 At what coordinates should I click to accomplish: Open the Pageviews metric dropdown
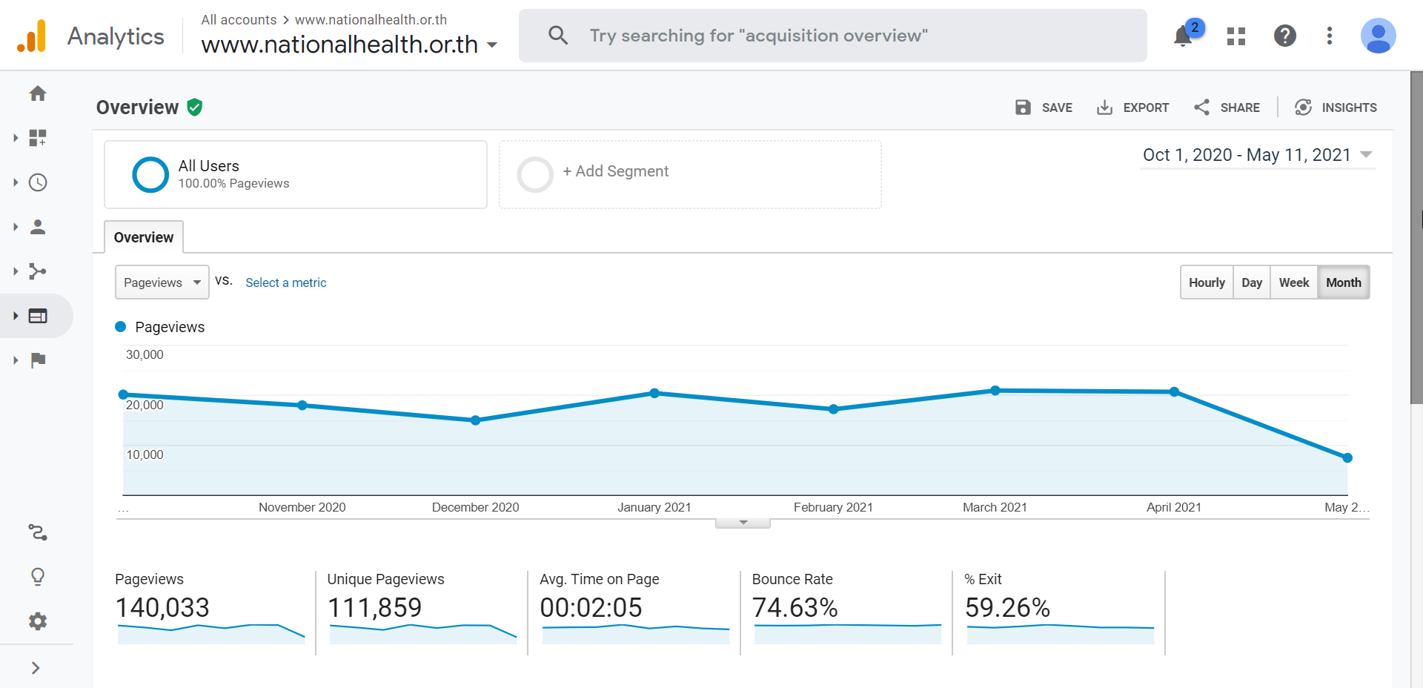pyautogui.click(x=162, y=282)
